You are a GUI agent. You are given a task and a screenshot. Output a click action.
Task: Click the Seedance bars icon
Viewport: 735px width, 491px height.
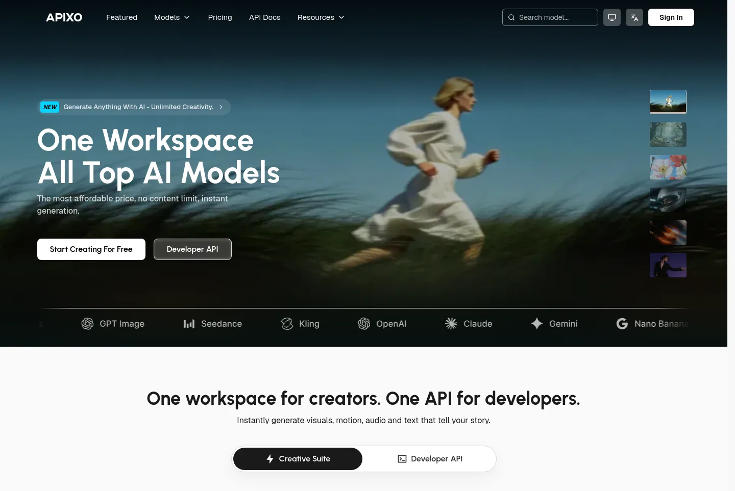pos(189,324)
